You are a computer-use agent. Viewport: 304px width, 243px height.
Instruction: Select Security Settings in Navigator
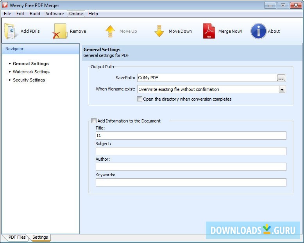29,80
